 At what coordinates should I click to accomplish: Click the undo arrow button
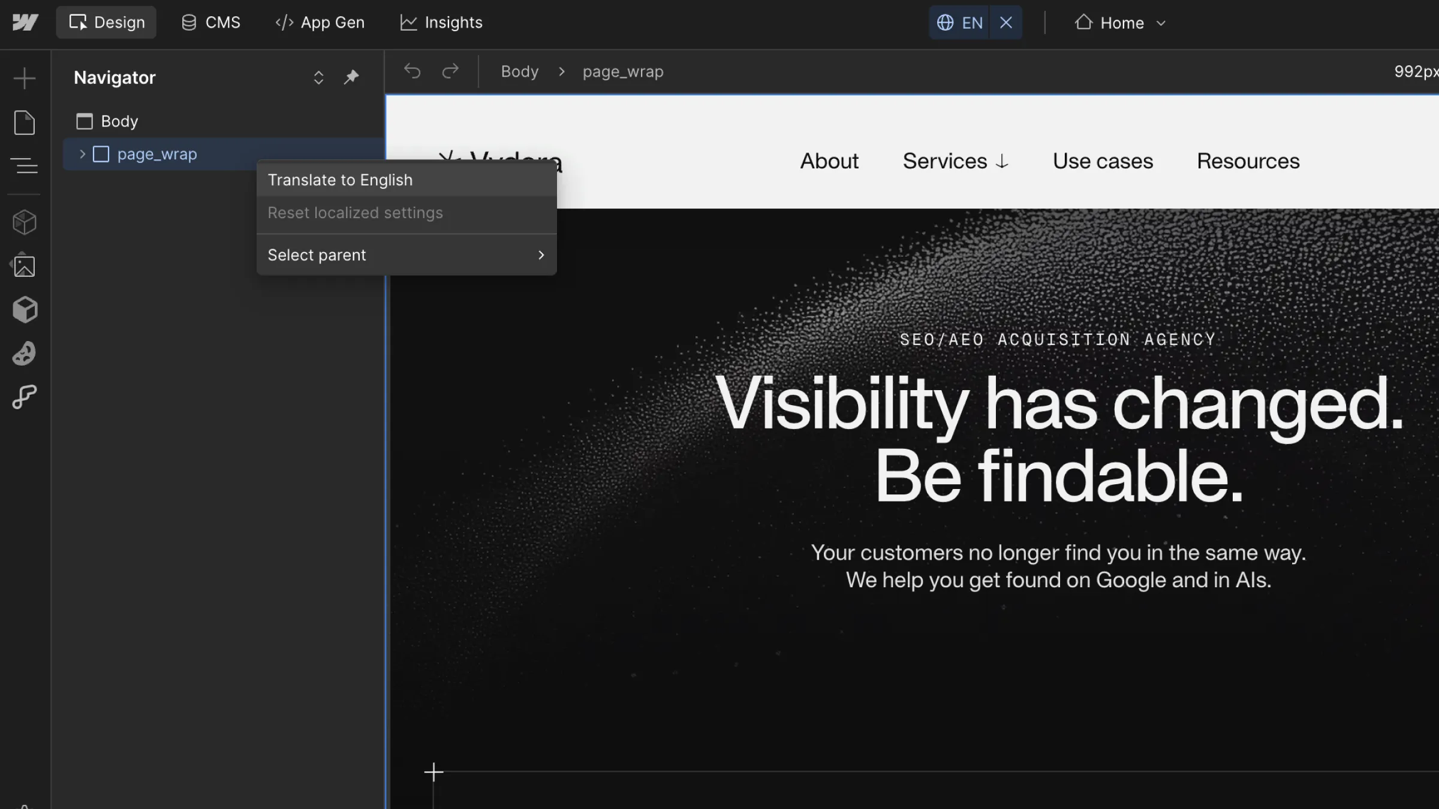pyautogui.click(x=413, y=71)
